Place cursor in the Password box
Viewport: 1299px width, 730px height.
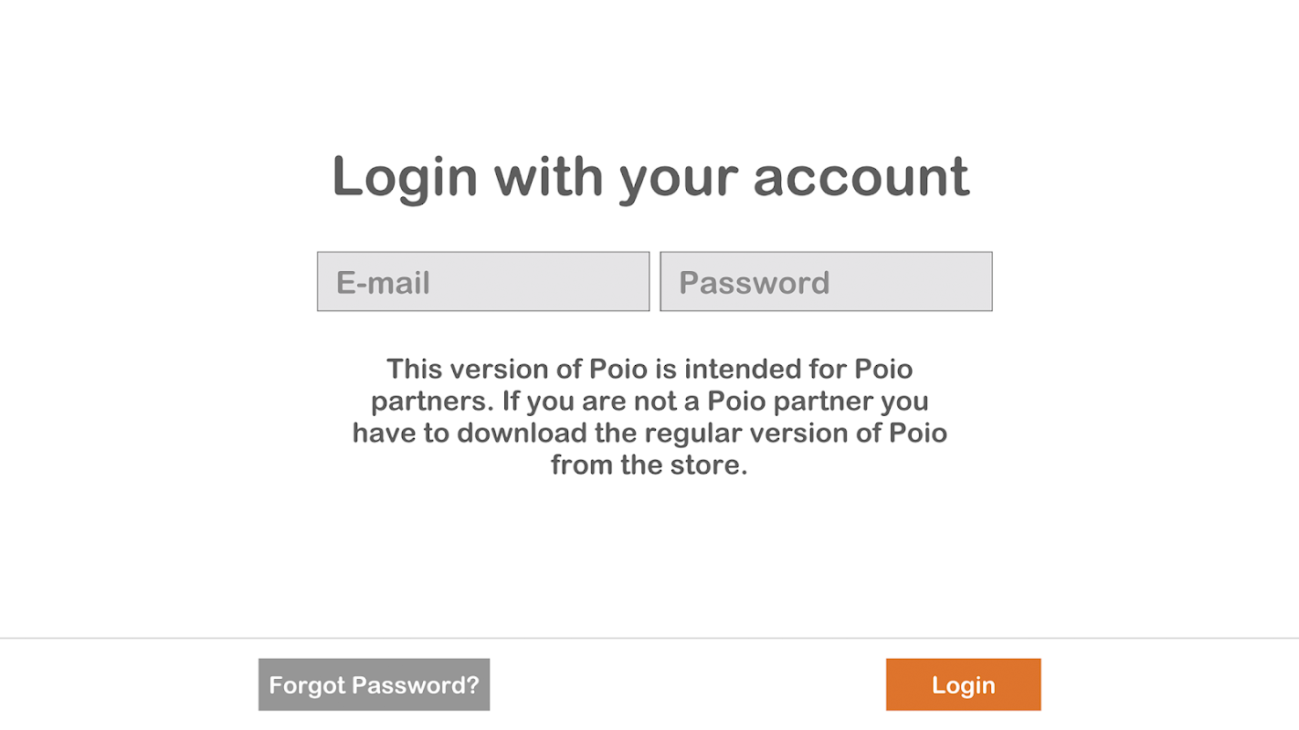click(826, 281)
